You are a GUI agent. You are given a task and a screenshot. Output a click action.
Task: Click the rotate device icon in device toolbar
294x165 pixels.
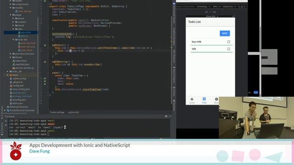233,16
